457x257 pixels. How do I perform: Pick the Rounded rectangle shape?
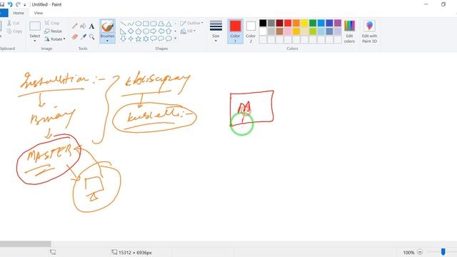click(x=154, y=24)
